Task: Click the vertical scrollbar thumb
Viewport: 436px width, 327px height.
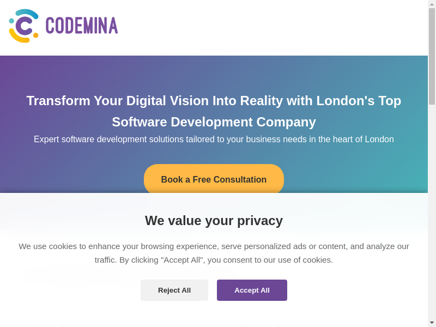Action: (432, 55)
